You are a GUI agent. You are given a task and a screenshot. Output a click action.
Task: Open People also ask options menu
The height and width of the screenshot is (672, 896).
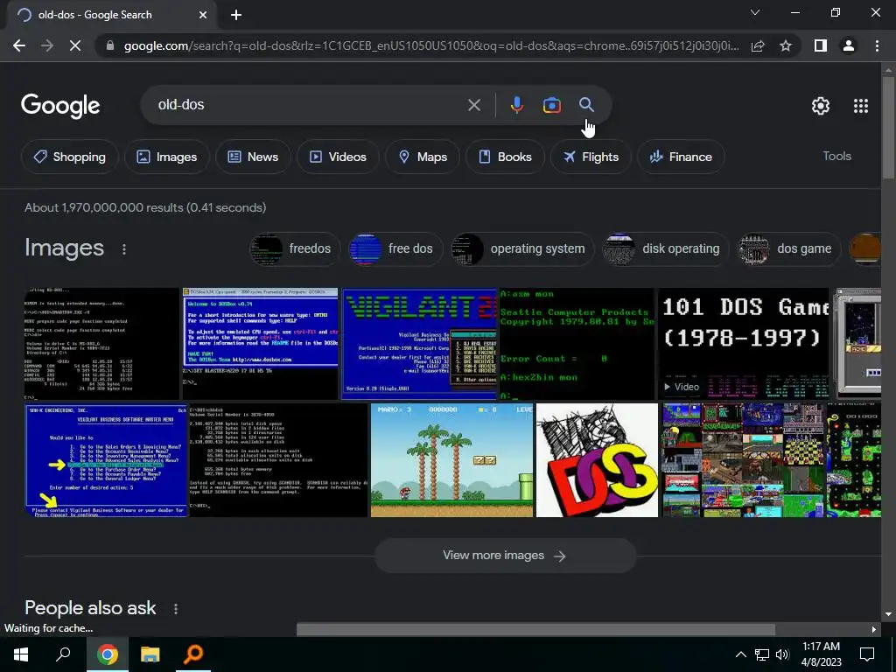[x=175, y=609]
